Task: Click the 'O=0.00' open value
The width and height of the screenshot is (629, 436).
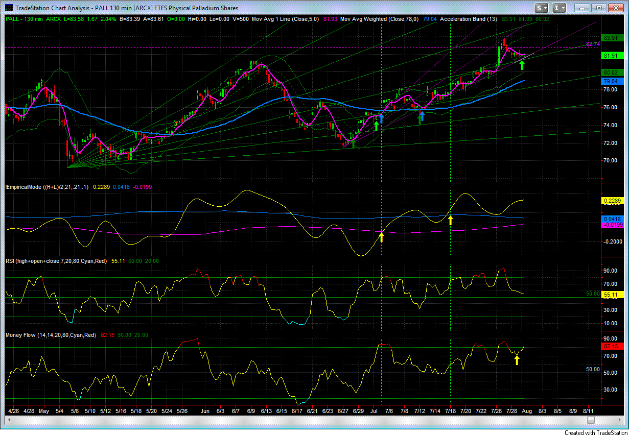Action: click(175, 19)
